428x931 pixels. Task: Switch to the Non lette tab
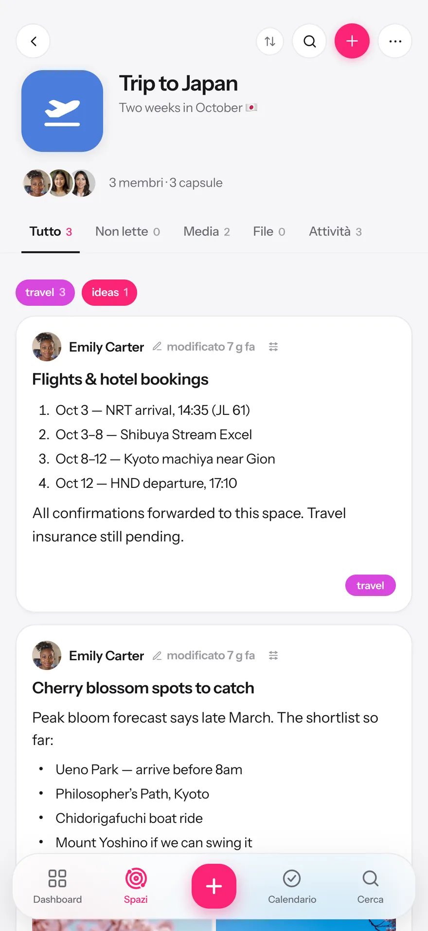[127, 232]
